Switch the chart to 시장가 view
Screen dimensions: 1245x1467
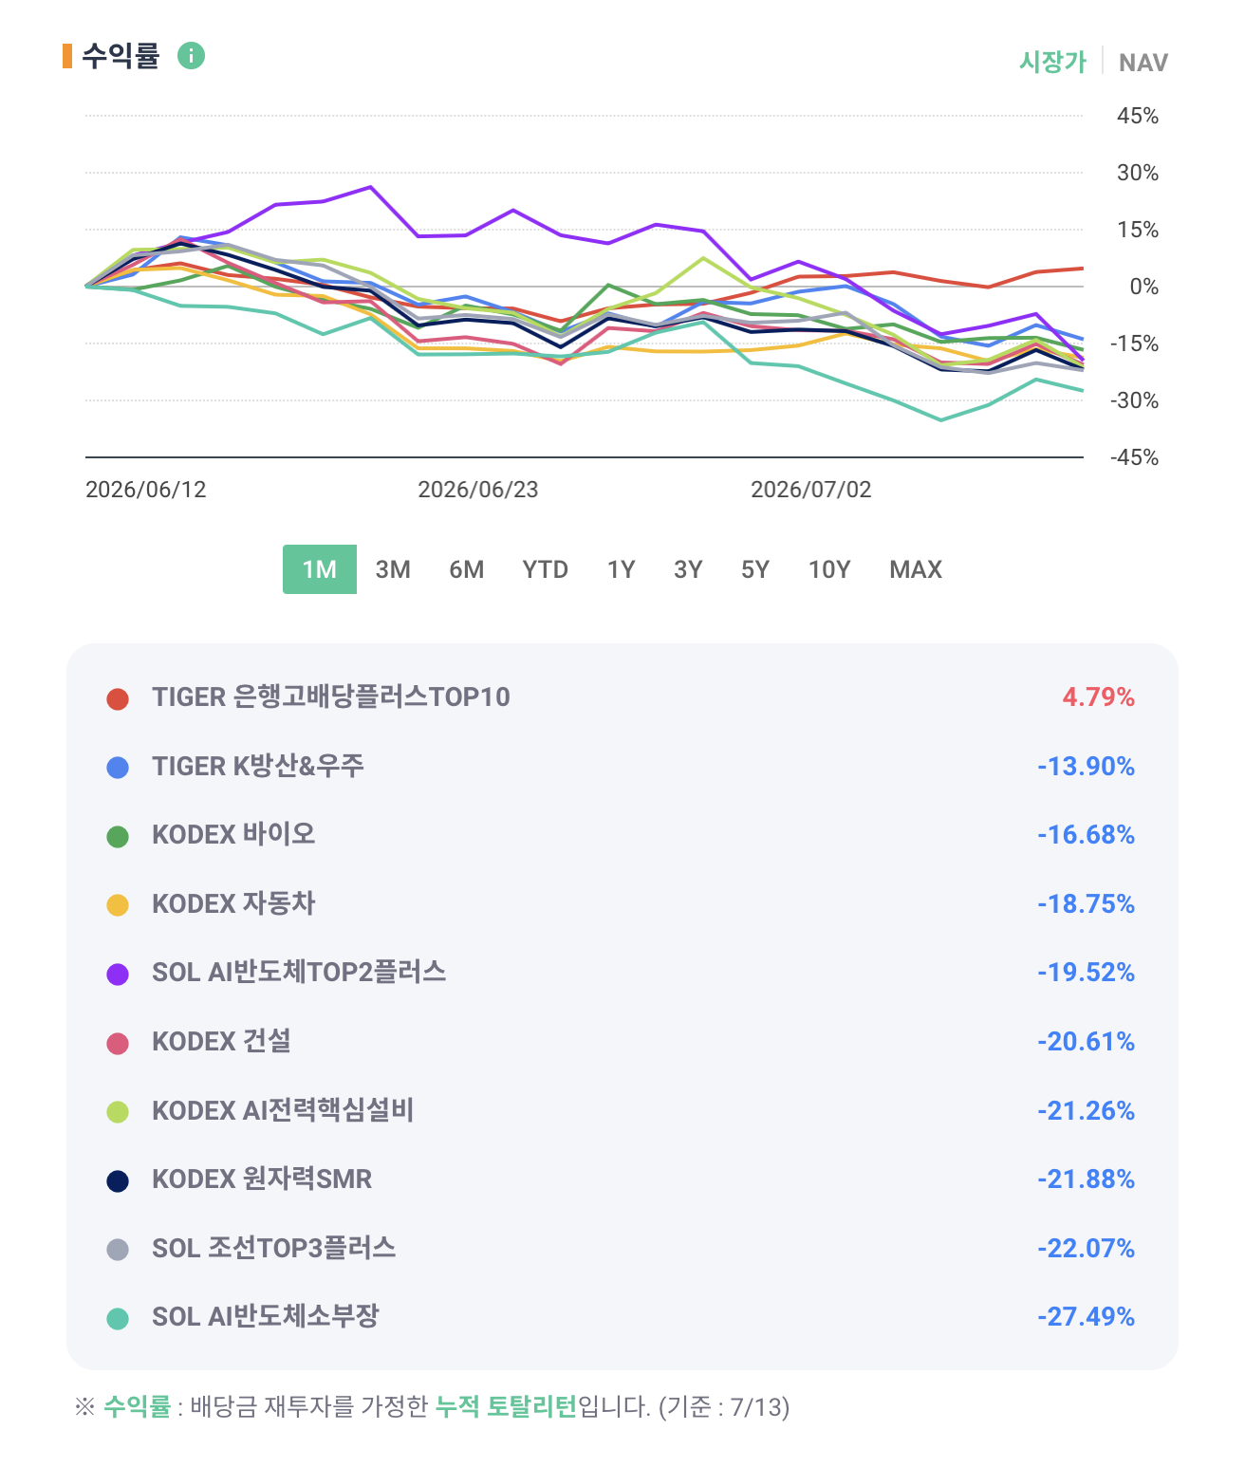(1052, 62)
